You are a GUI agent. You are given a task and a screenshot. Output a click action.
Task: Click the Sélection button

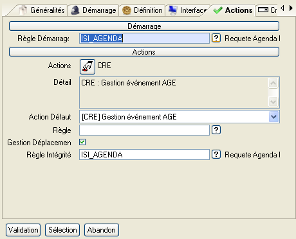click(62, 230)
